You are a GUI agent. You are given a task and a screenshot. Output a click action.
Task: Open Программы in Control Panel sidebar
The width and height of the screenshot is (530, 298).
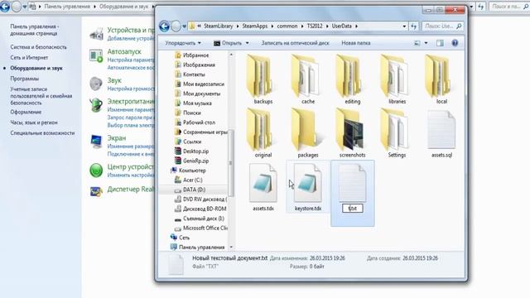[x=24, y=79]
